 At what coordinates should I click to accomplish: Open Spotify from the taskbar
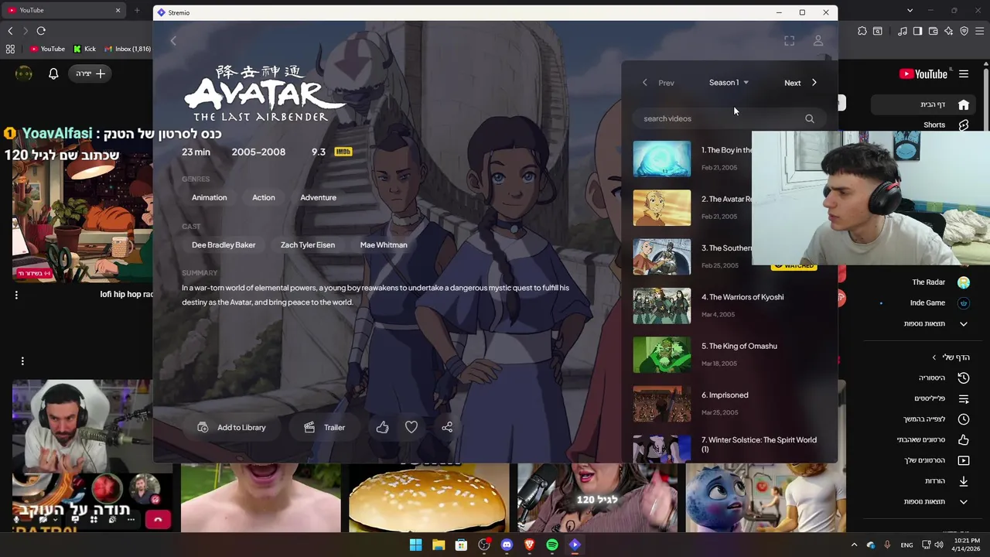(552, 545)
